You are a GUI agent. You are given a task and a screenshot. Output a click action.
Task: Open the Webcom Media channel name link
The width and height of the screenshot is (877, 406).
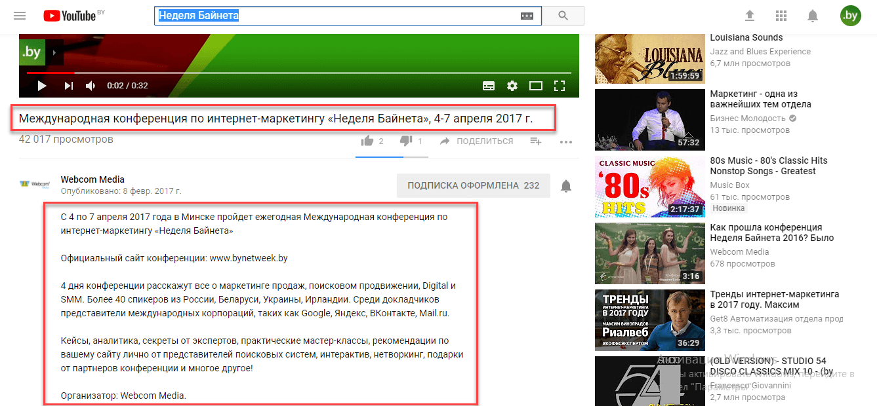tap(92, 179)
